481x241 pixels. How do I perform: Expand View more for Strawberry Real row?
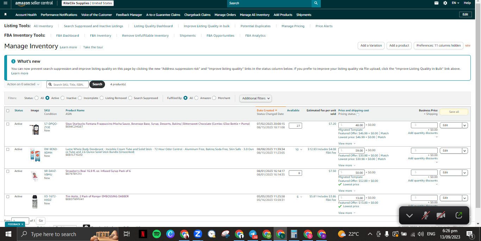(x=347, y=191)
